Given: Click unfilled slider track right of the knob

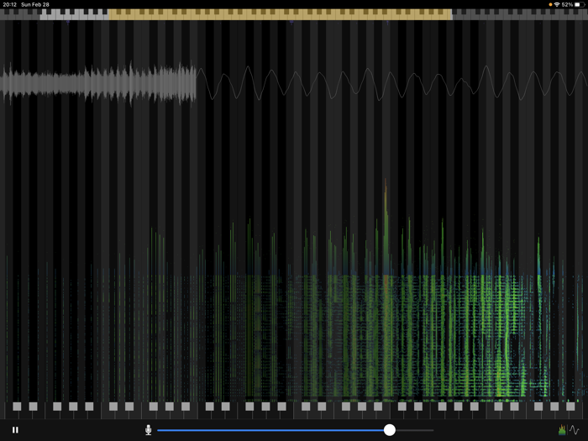Looking at the screenshot, I should [x=414, y=430].
